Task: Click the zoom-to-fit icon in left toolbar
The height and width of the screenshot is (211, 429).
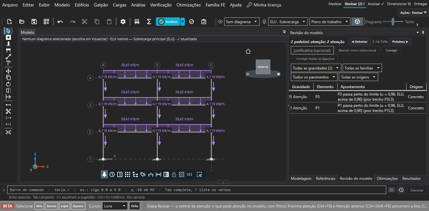Action: (x=8, y=132)
